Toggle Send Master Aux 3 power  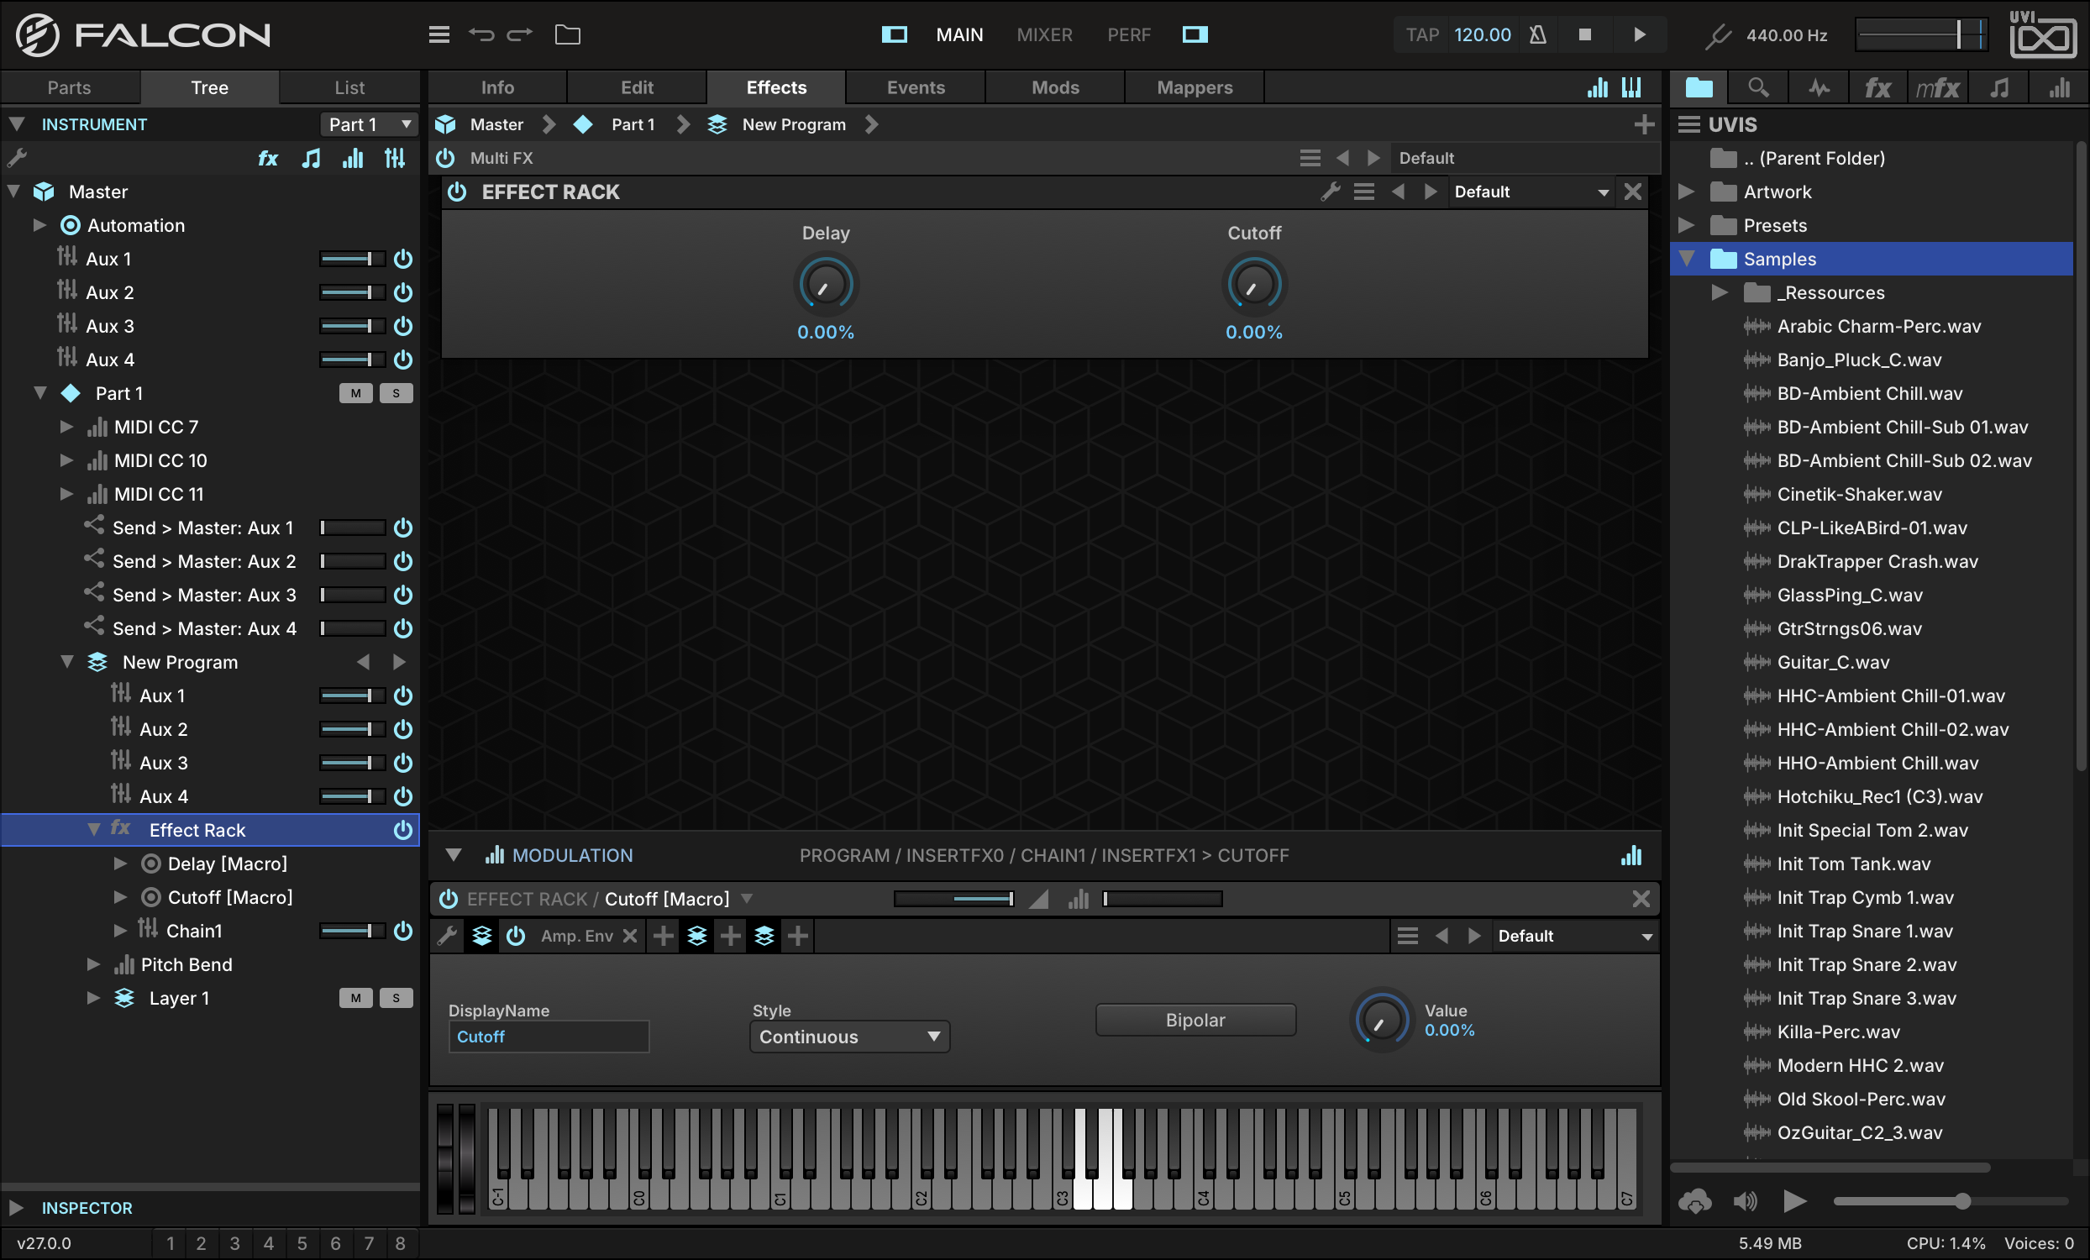403,595
